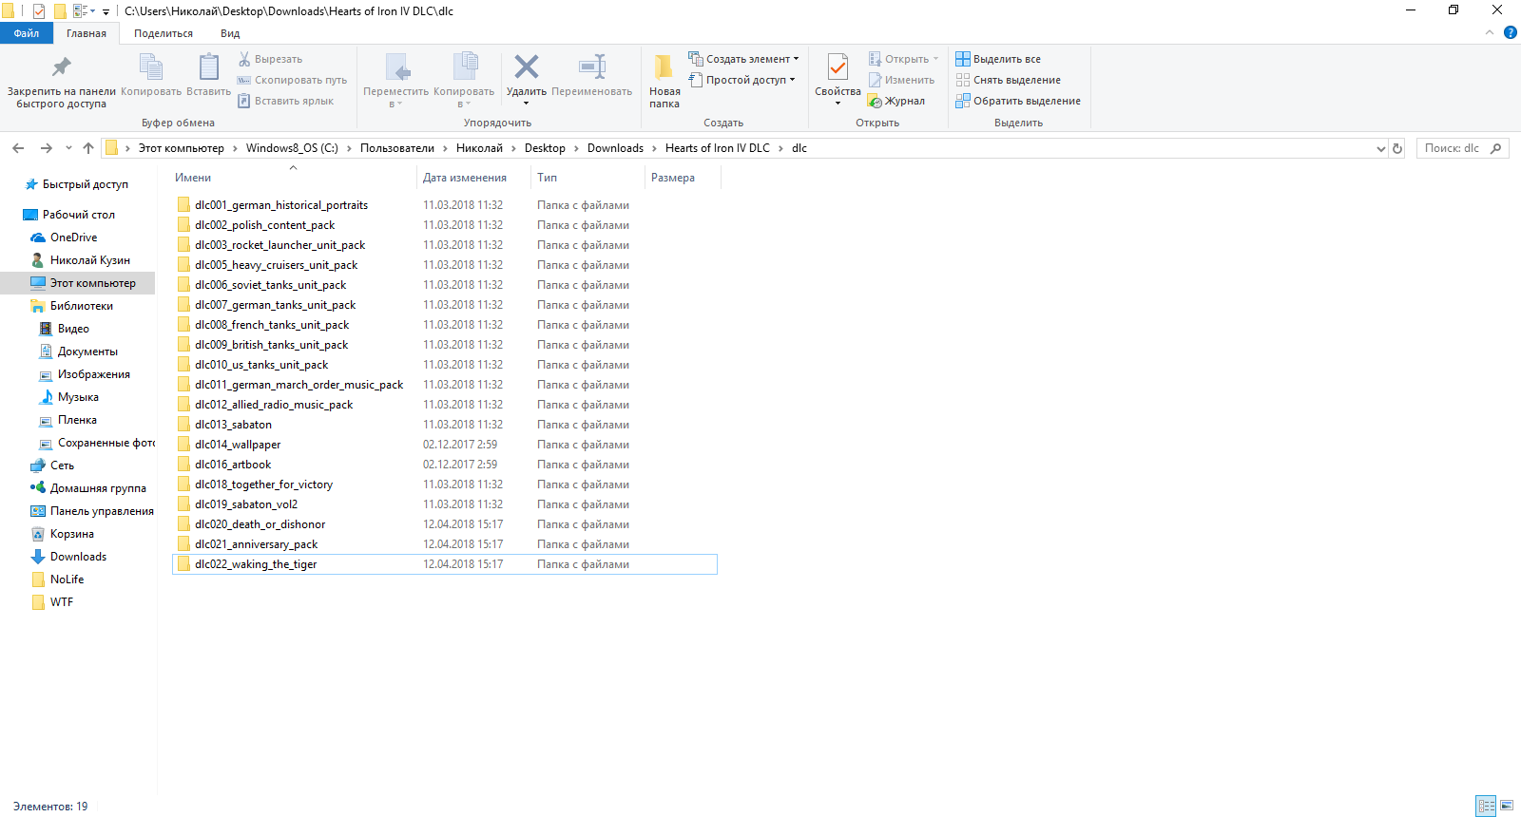Expand breadcrumb arrow after Downloads
Viewport: 1521px width, 817px height.
(x=654, y=148)
